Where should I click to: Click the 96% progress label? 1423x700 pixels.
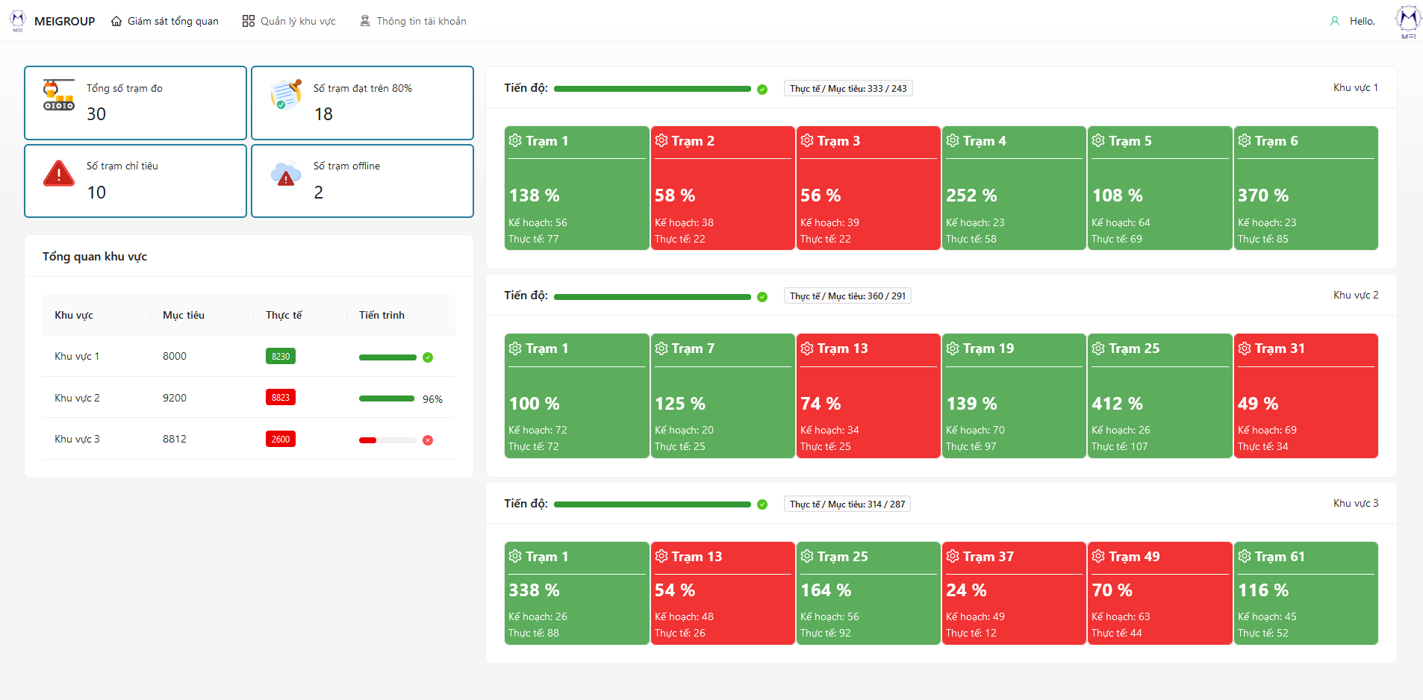(x=432, y=399)
